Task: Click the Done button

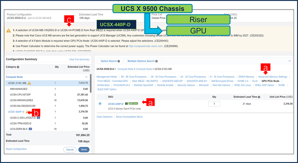Action: click(x=84, y=149)
